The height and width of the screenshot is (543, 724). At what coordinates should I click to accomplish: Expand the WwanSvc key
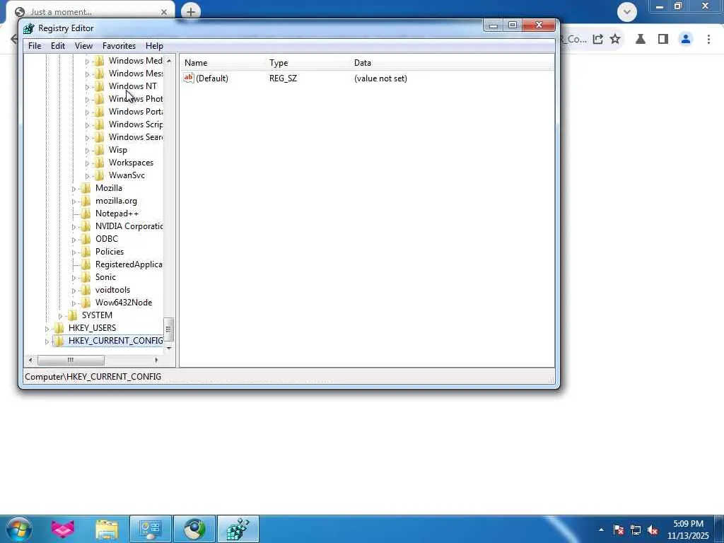click(x=87, y=176)
